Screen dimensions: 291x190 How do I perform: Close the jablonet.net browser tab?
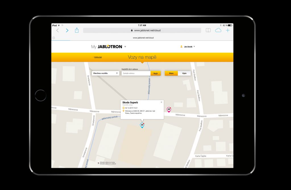pyautogui.click(x=54, y=38)
